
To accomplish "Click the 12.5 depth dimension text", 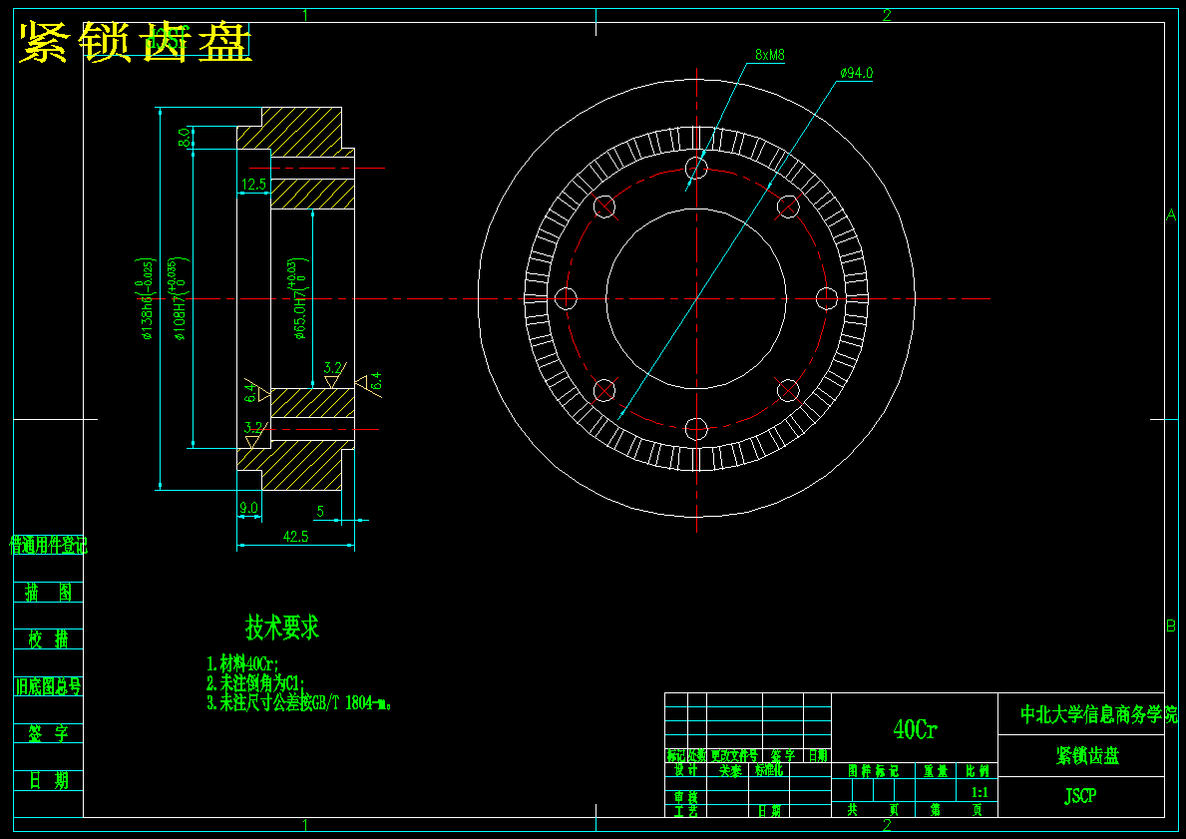I will pos(253,184).
